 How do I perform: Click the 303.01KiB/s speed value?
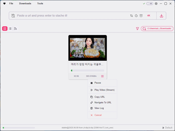pos(91,76)
